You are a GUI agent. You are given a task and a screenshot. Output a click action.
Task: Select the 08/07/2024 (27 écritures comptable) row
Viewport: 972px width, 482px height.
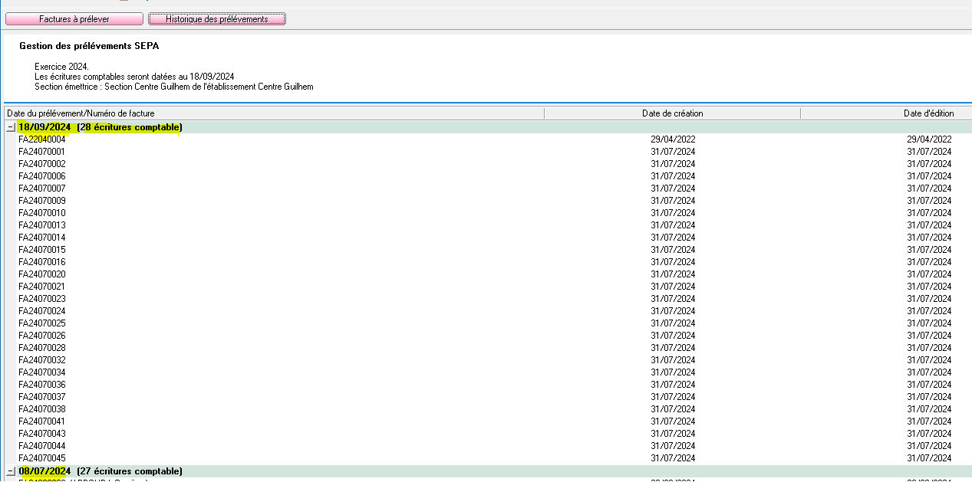click(100, 471)
